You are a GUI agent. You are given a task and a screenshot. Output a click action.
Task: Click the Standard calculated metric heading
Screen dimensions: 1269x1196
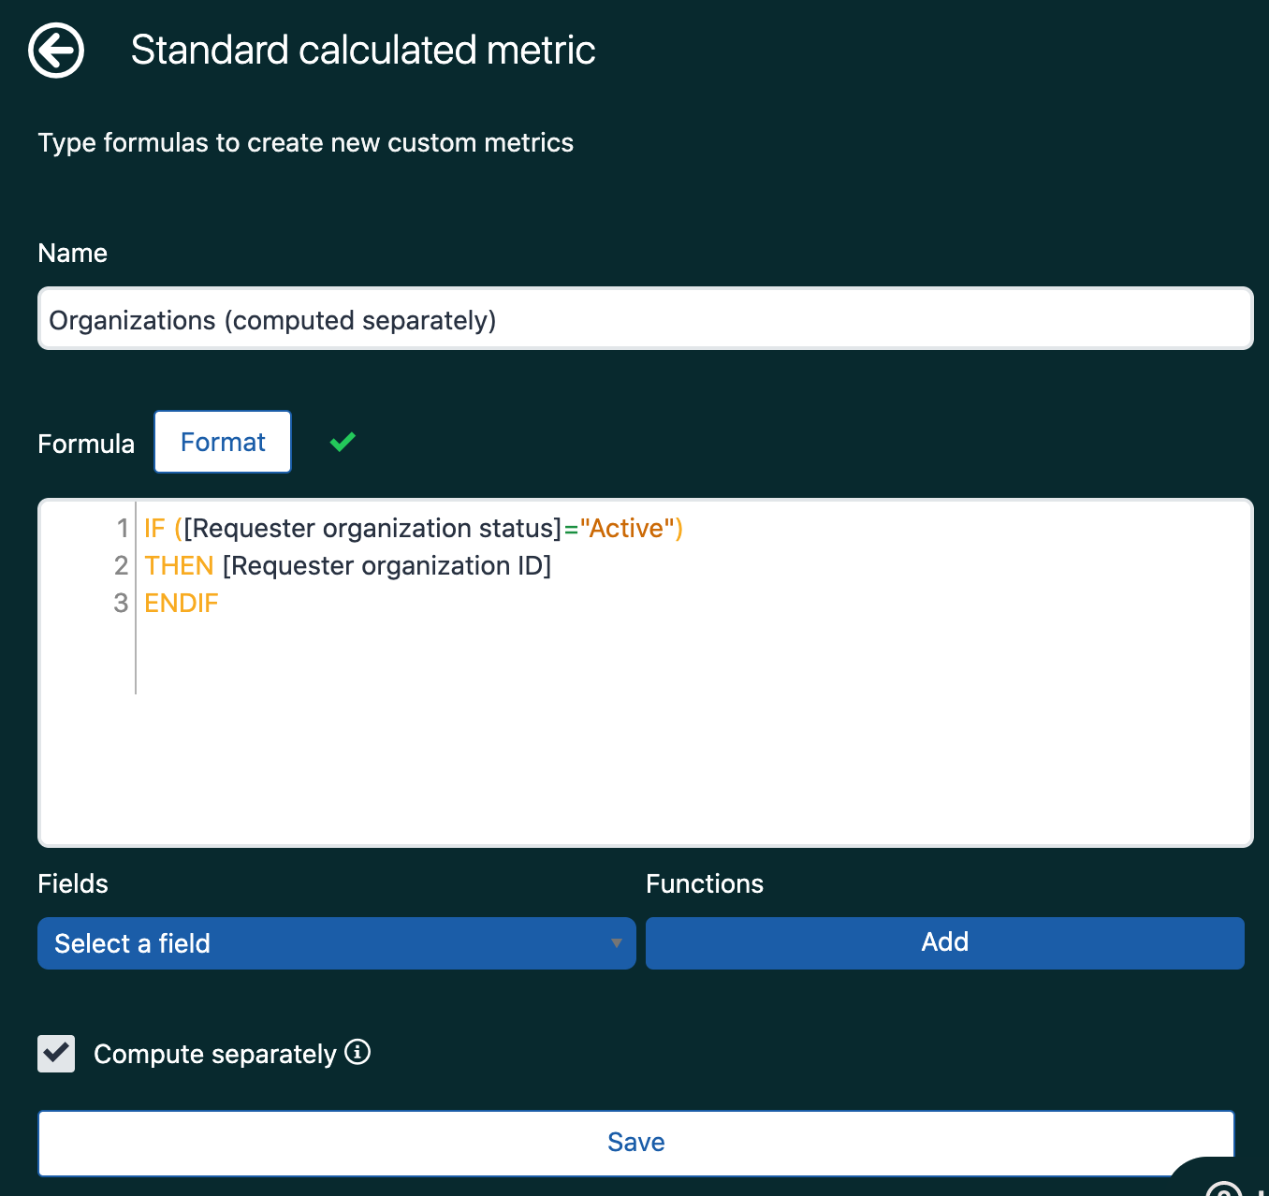363,51
